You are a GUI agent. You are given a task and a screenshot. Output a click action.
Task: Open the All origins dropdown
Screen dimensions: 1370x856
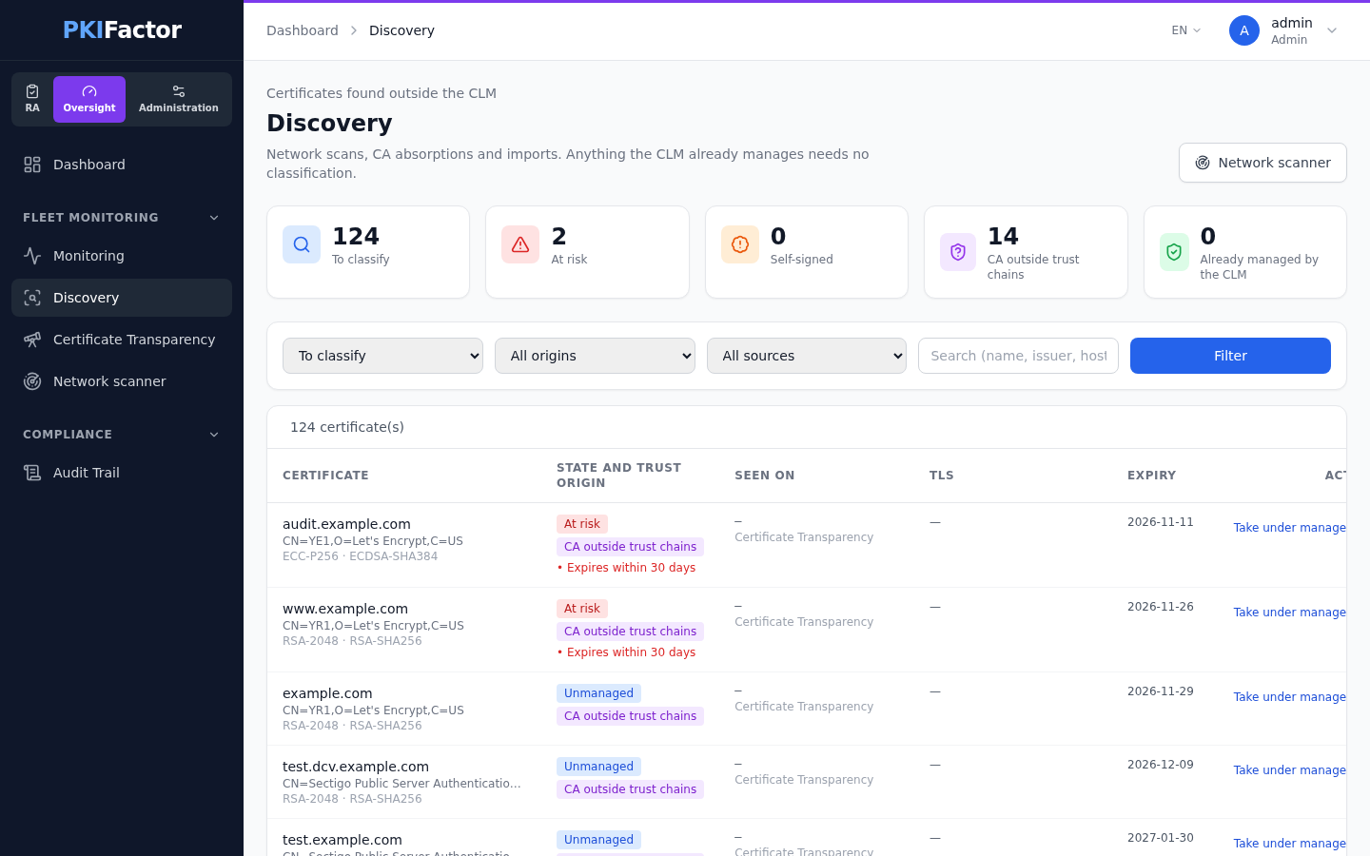point(595,356)
